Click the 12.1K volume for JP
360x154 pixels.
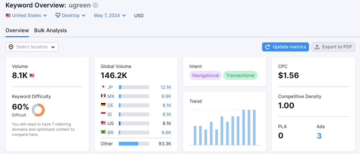click(x=166, y=87)
